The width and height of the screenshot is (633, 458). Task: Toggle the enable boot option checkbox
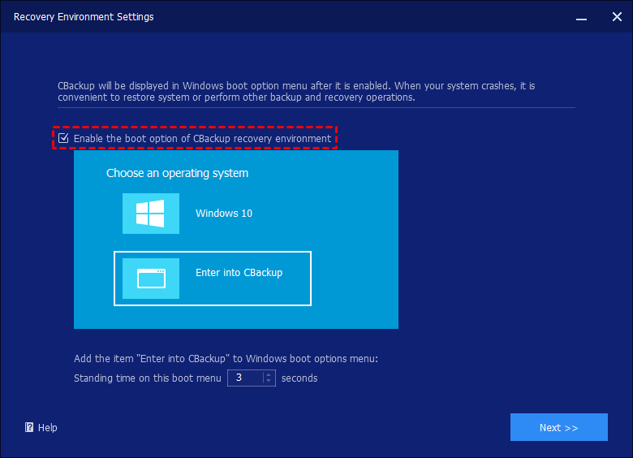point(63,139)
